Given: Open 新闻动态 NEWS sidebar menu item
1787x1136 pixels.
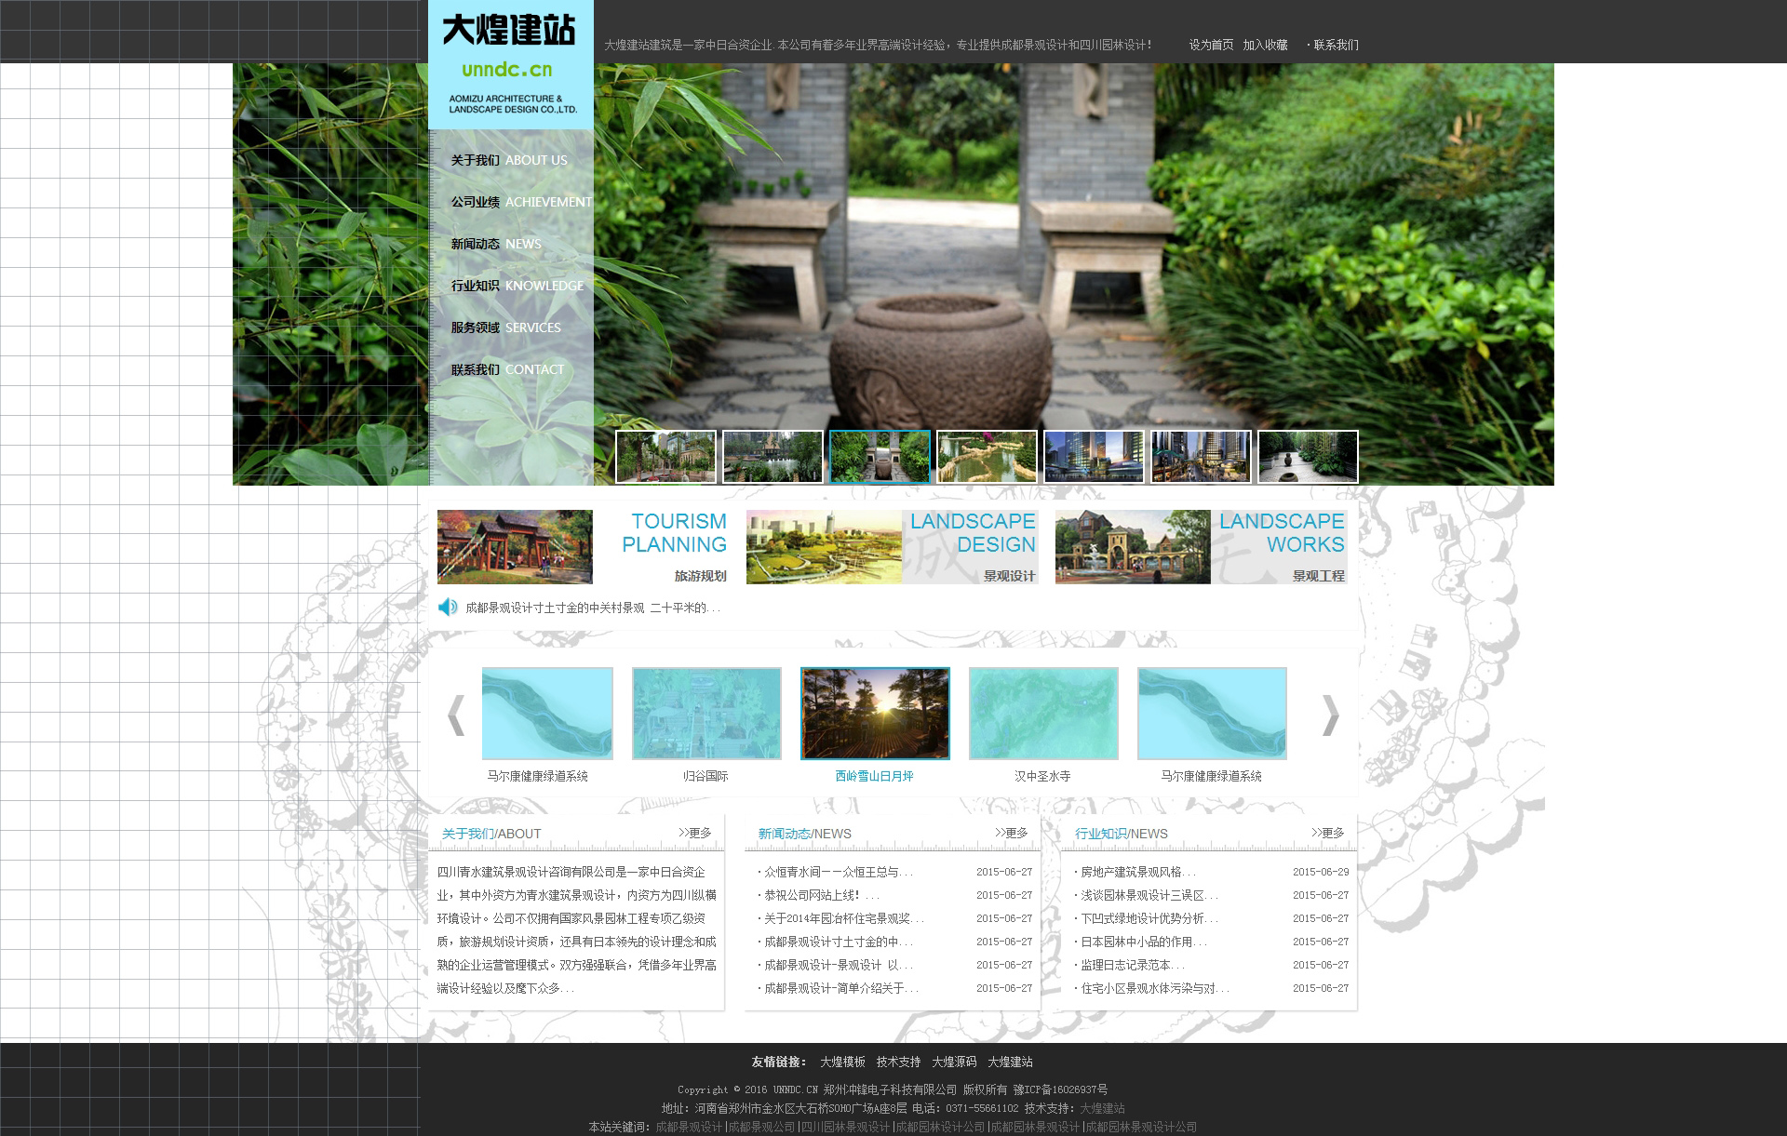Looking at the screenshot, I should pos(496,244).
